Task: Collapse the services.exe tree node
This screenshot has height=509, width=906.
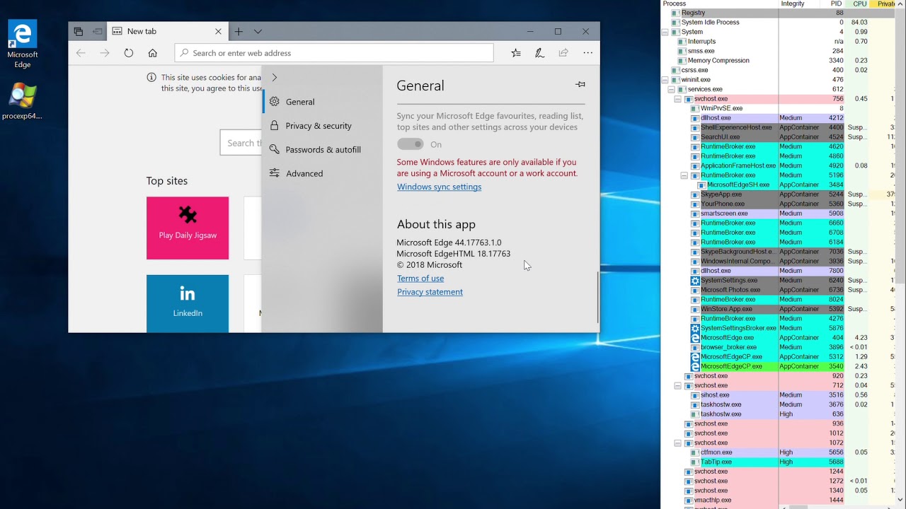Action: point(671,89)
